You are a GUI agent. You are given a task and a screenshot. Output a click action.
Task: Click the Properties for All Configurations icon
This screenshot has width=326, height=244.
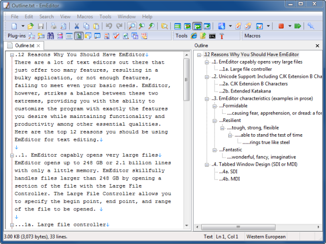[x=248, y=26]
